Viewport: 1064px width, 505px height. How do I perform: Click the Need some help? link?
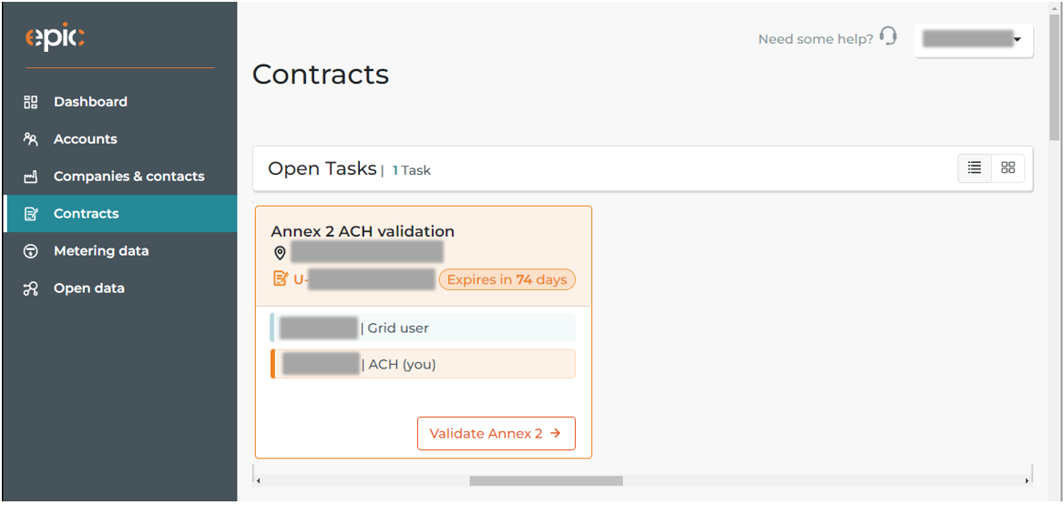[815, 39]
